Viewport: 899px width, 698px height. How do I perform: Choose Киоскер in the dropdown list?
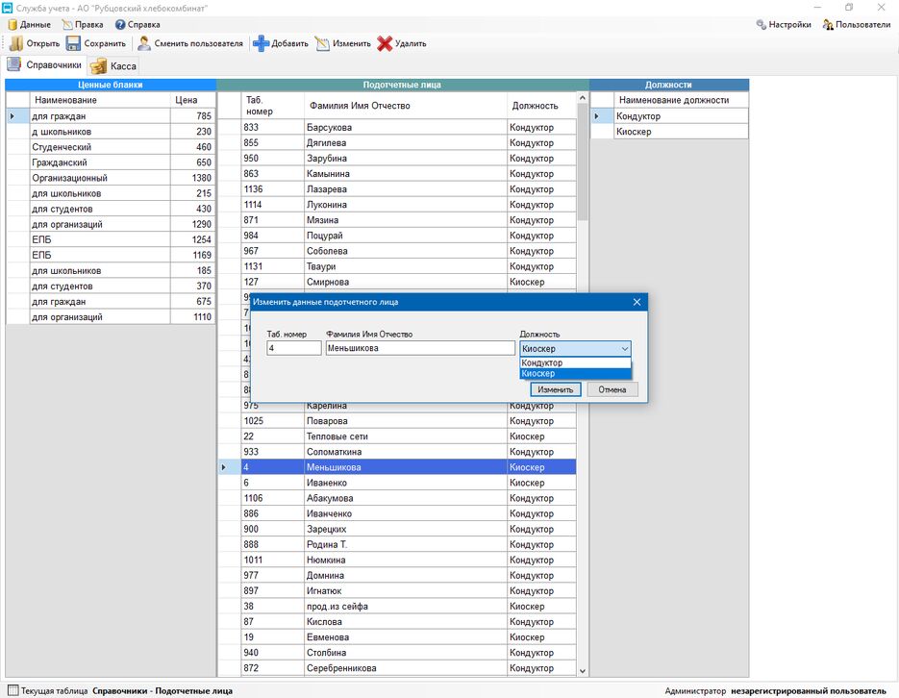pos(575,374)
